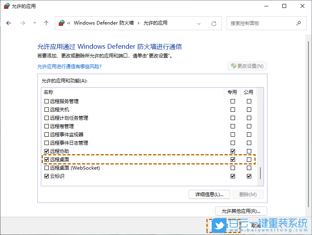The image size is (312, 235).
Task: Go up one folder level
Action: click(46, 23)
